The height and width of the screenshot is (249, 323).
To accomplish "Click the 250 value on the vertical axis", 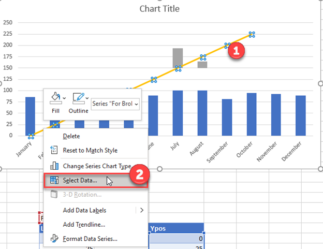I will 8,22.
